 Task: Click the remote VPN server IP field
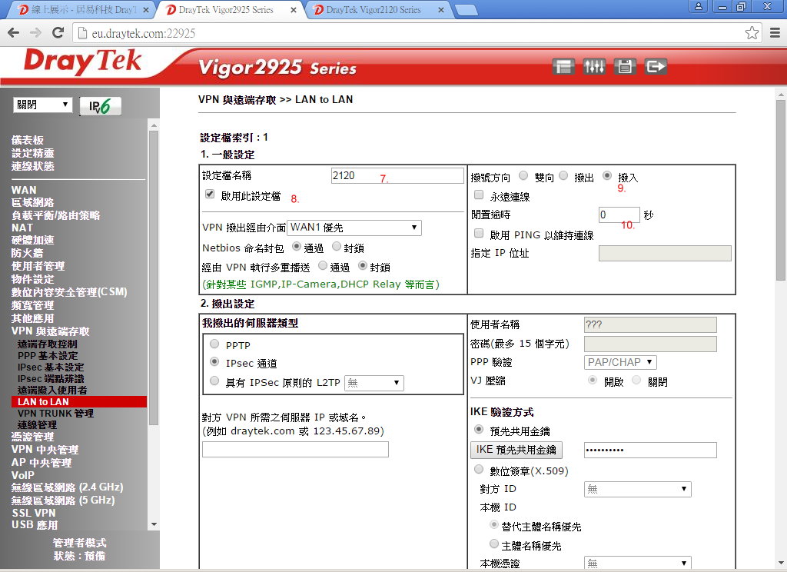coord(295,449)
